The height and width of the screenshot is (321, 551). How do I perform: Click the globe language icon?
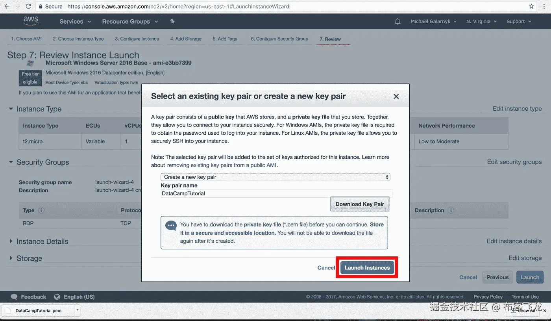pos(57,297)
